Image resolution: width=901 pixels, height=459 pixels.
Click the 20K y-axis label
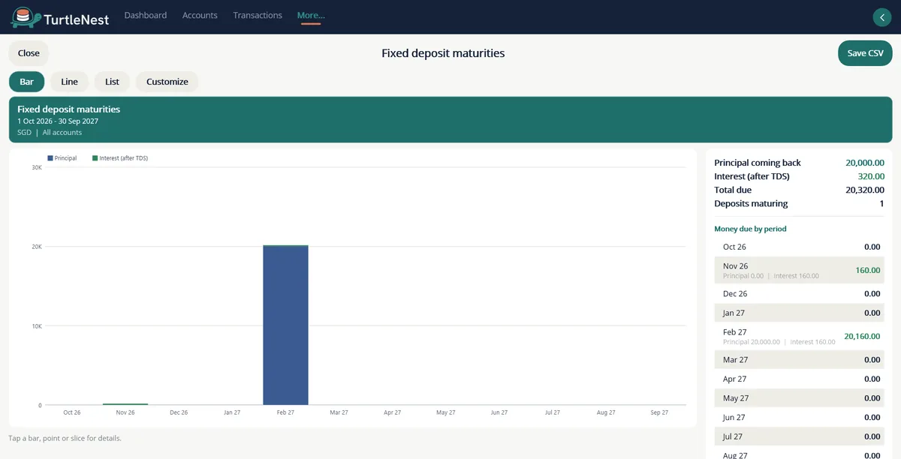(x=37, y=247)
